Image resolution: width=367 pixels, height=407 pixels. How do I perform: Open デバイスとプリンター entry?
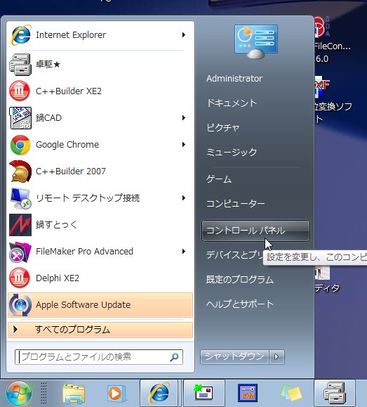pyautogui.click(x=234, y=255)
